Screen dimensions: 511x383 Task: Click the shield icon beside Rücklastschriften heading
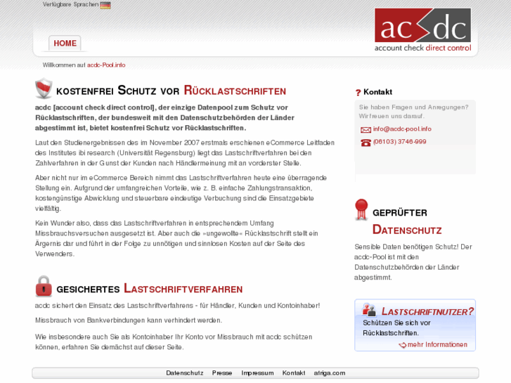[x=44, y=89]
